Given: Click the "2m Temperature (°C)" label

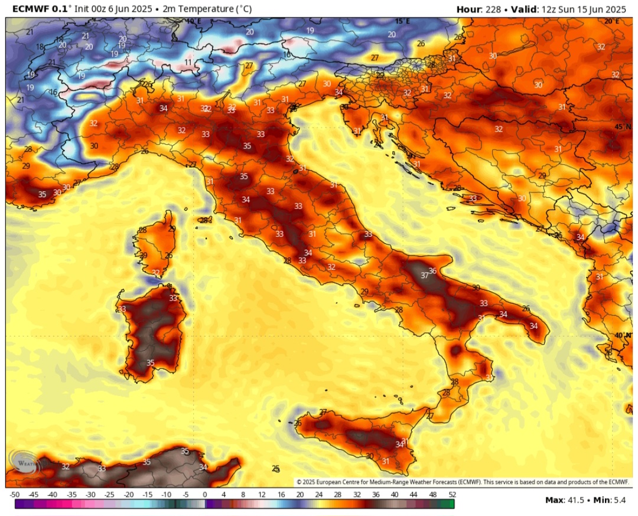Looking at the screenshot, I should coord(207,9).
